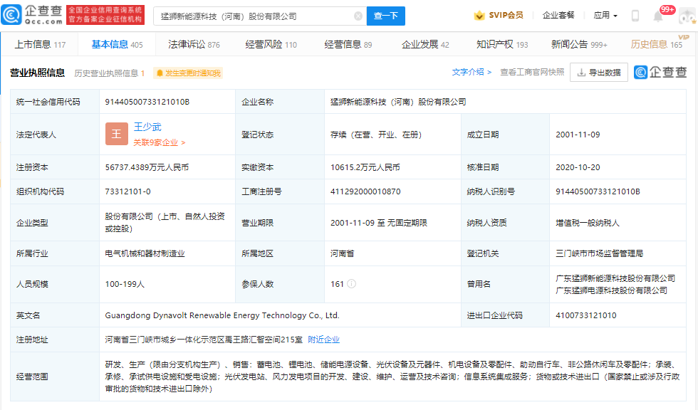Viewport: 698px width, 410px height.
Task: Open the user avatar at top right
Action: click(687, 16)
